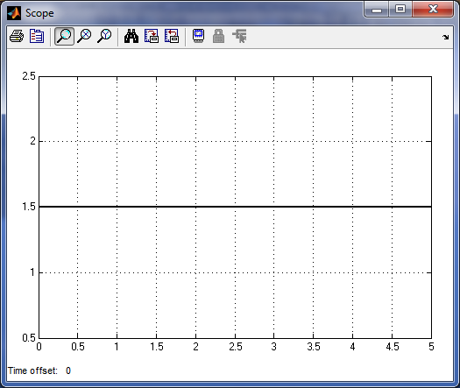Toggle the Zoom magnifier tool
The height and width of the screenshot is (388, 460).
click(x=64, y=37)
